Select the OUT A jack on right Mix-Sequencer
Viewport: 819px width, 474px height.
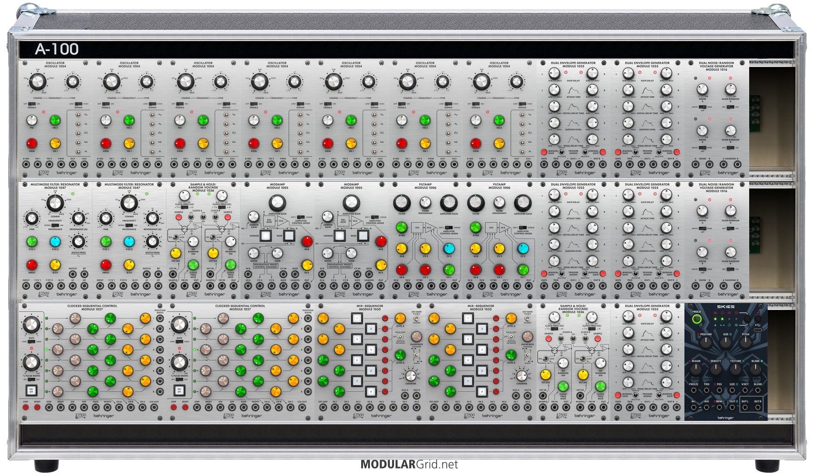pos(516,396)
